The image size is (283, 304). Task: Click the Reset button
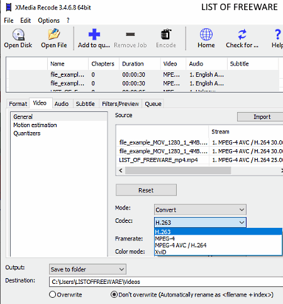[146, 190]
